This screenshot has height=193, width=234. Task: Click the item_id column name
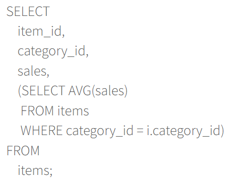39,31
